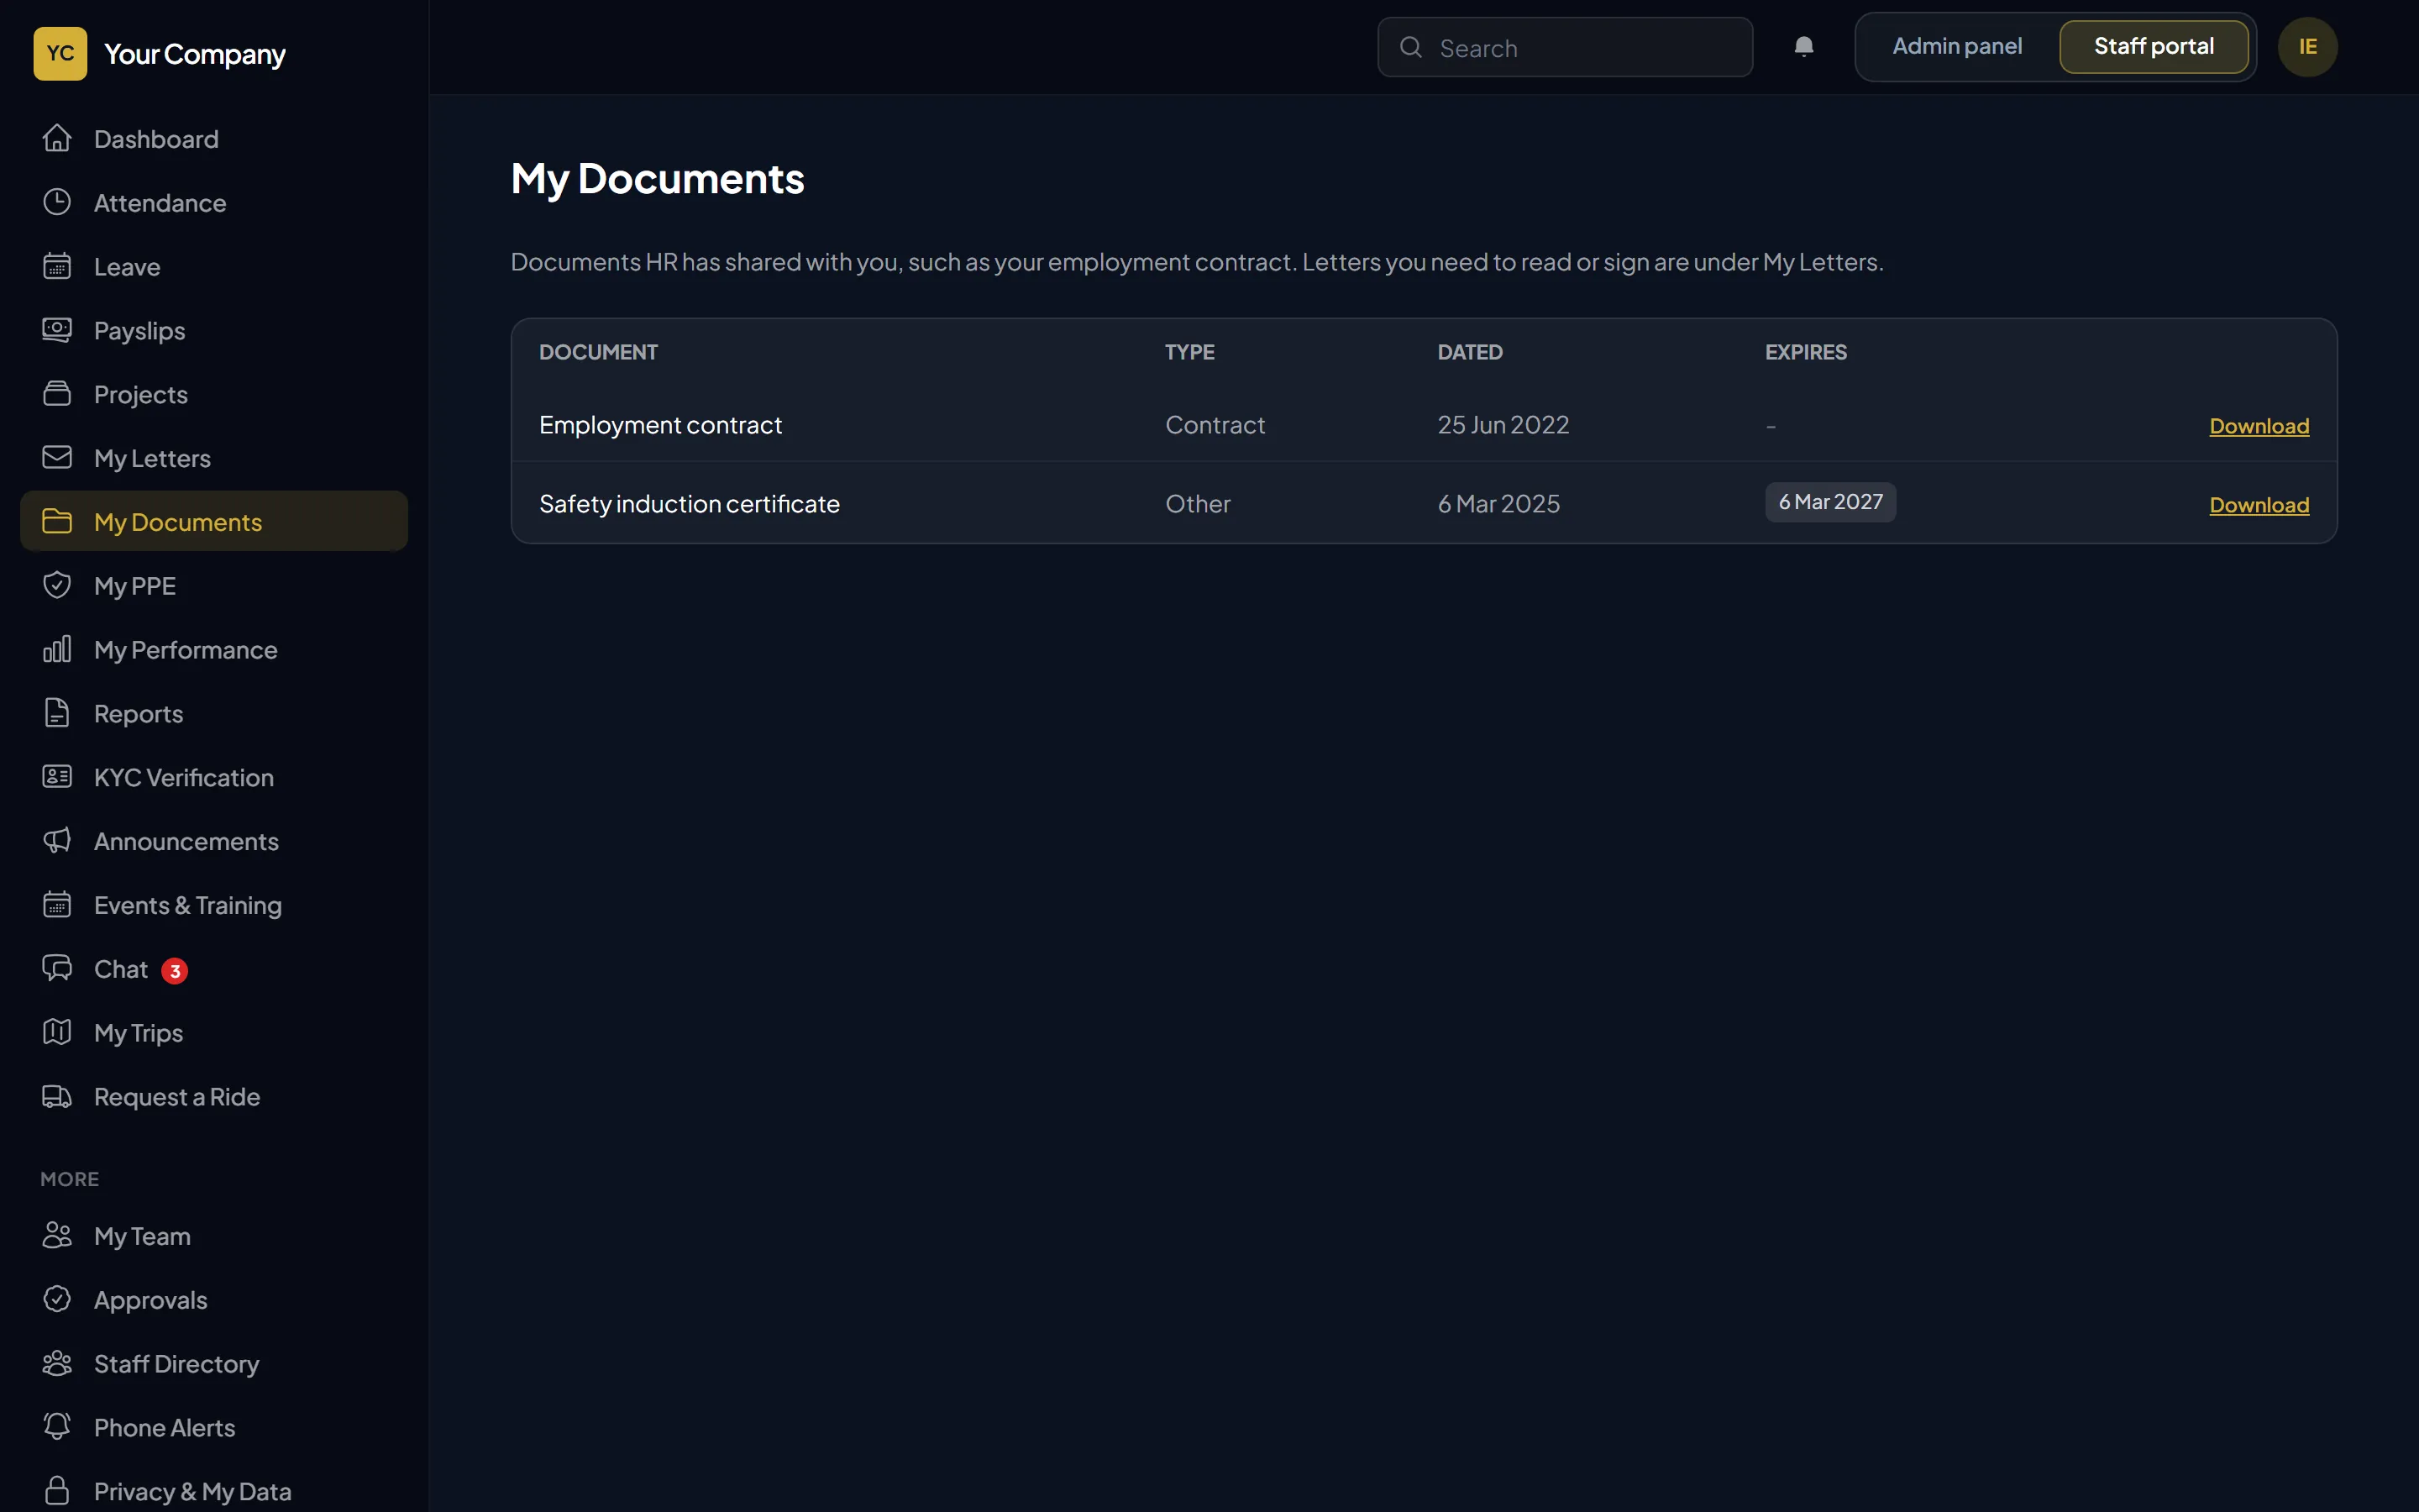
Task: Click the DOCUMENT column header
Action: click(598, 352)
